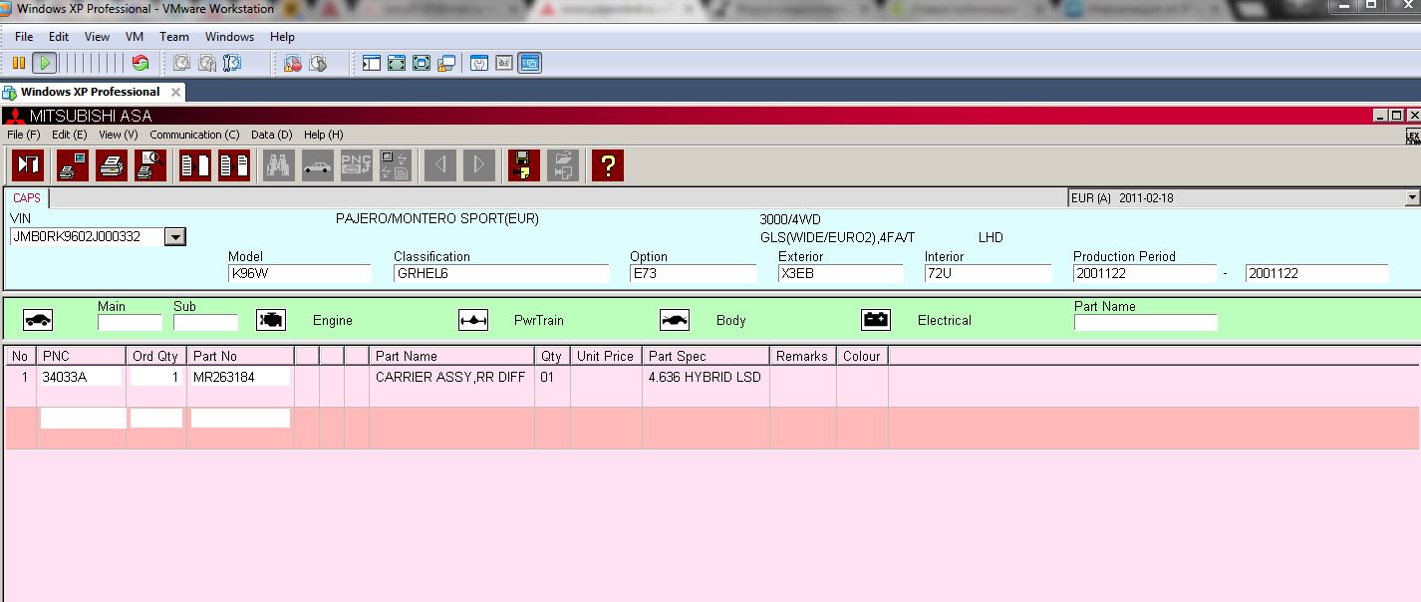Click the Part Name search input field

(x=1145, y=322)
